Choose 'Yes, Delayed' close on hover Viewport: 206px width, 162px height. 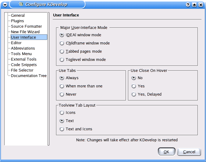[x=134, y=94]
